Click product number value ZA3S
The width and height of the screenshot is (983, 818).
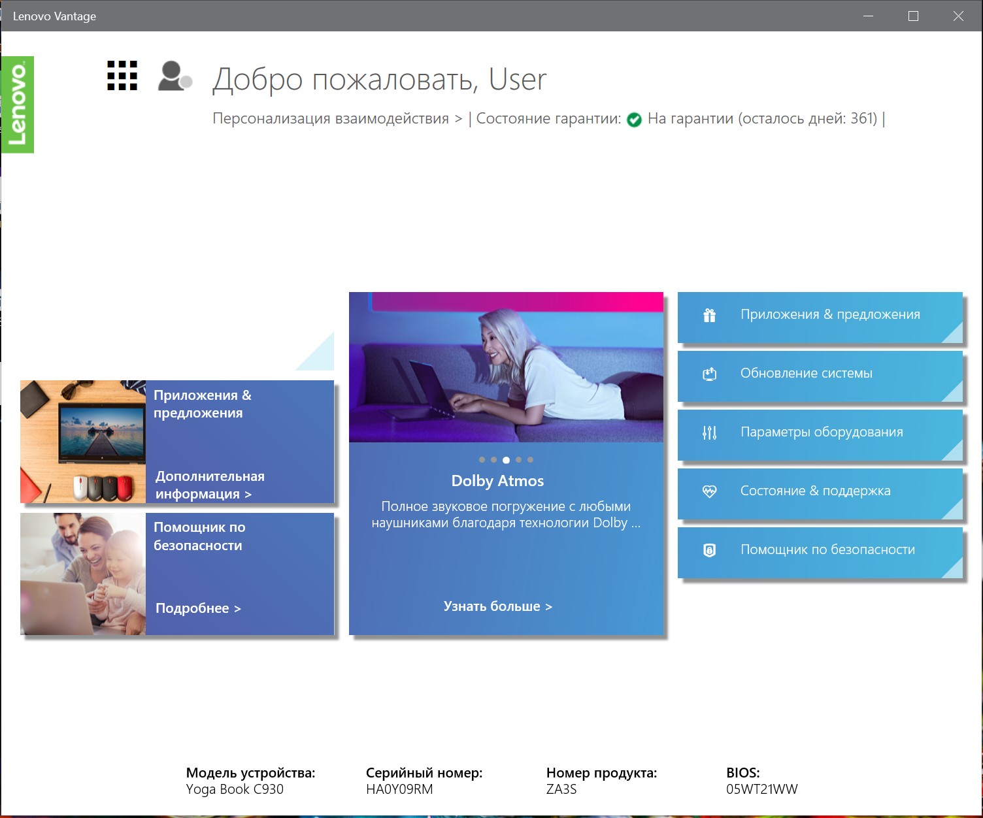561,789
